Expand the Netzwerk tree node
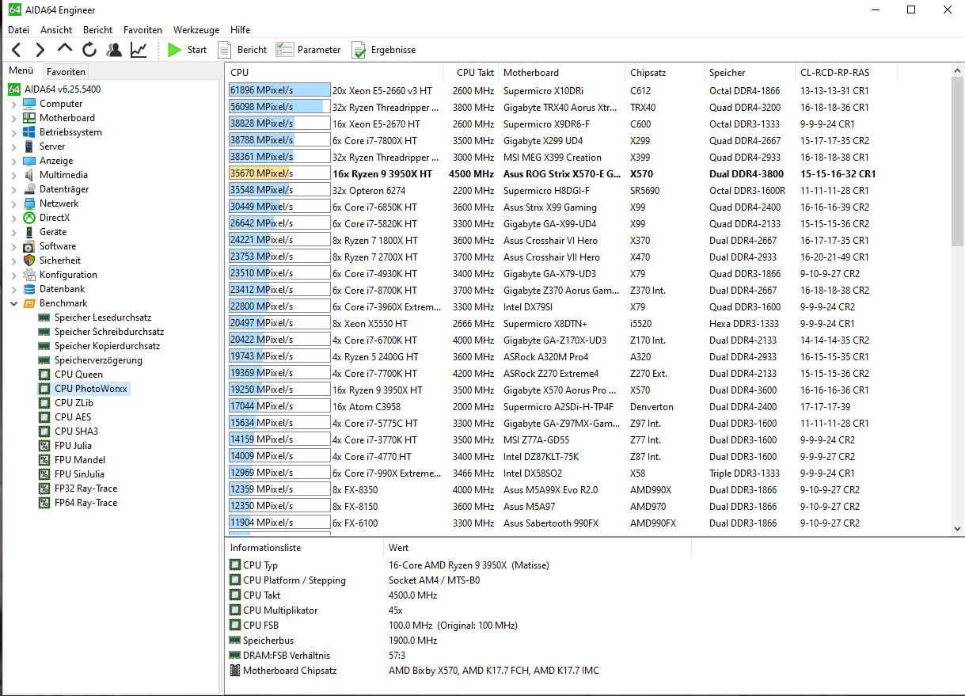Screen dimensions: 965x696 (x=13, y=203)
